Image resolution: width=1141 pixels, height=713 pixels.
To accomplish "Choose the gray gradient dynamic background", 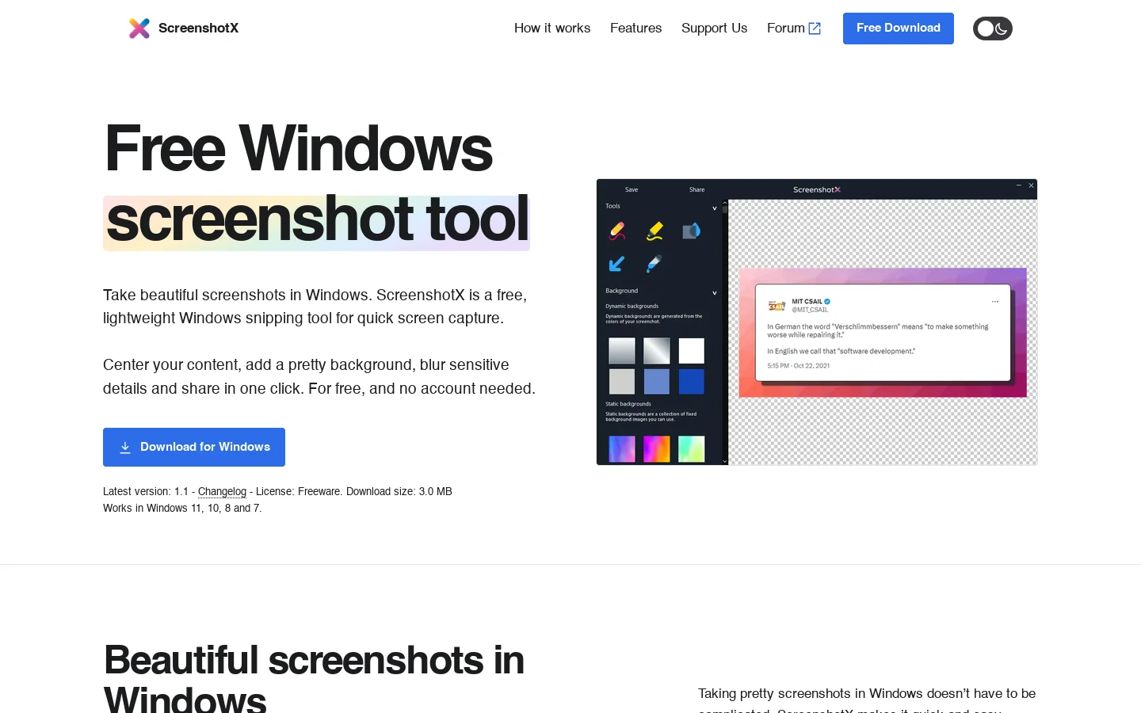I will tap(622, 351).
